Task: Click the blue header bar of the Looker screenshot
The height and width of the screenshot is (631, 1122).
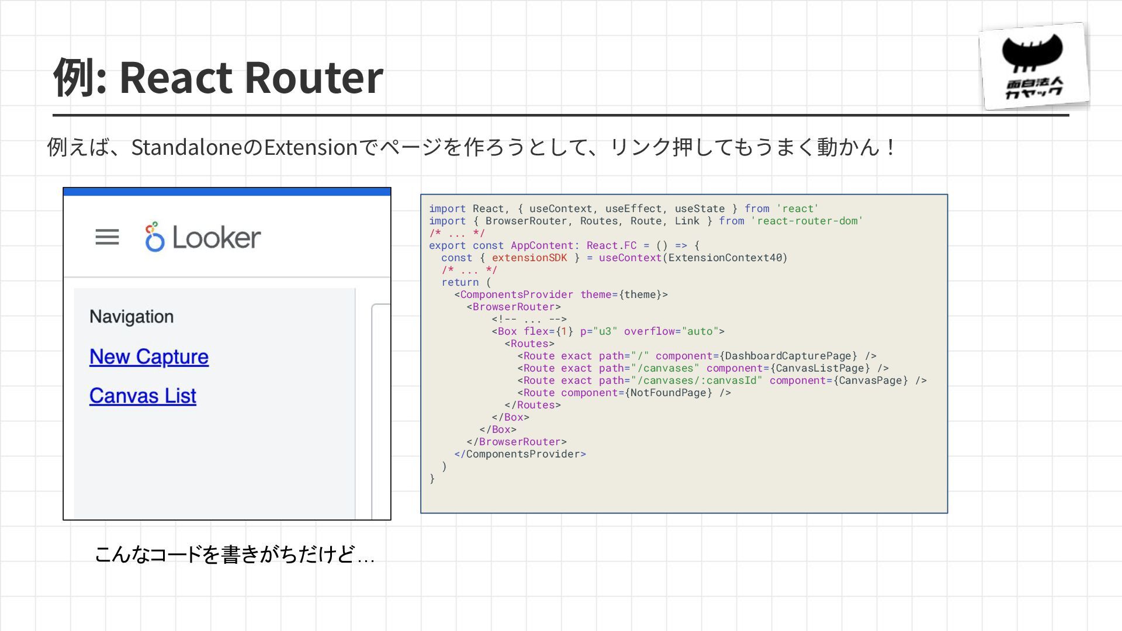Action: click(227, 192)
